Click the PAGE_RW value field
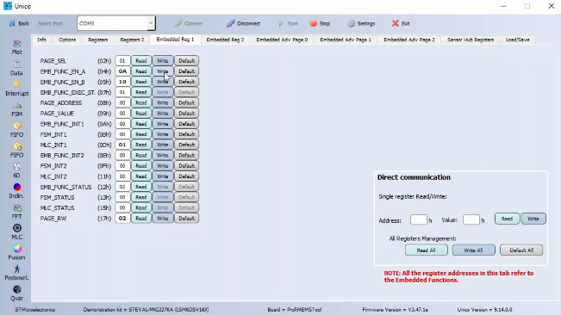Image resolution: width=561 pixels, height=315 pixels. click(122, 219)
